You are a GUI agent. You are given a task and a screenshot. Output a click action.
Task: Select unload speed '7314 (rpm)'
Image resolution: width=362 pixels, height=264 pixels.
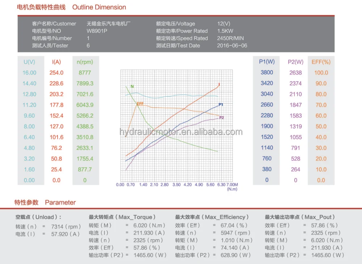click(66, 227)
